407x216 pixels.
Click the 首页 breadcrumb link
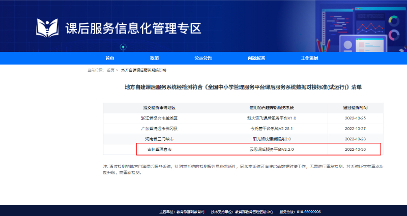110,69
